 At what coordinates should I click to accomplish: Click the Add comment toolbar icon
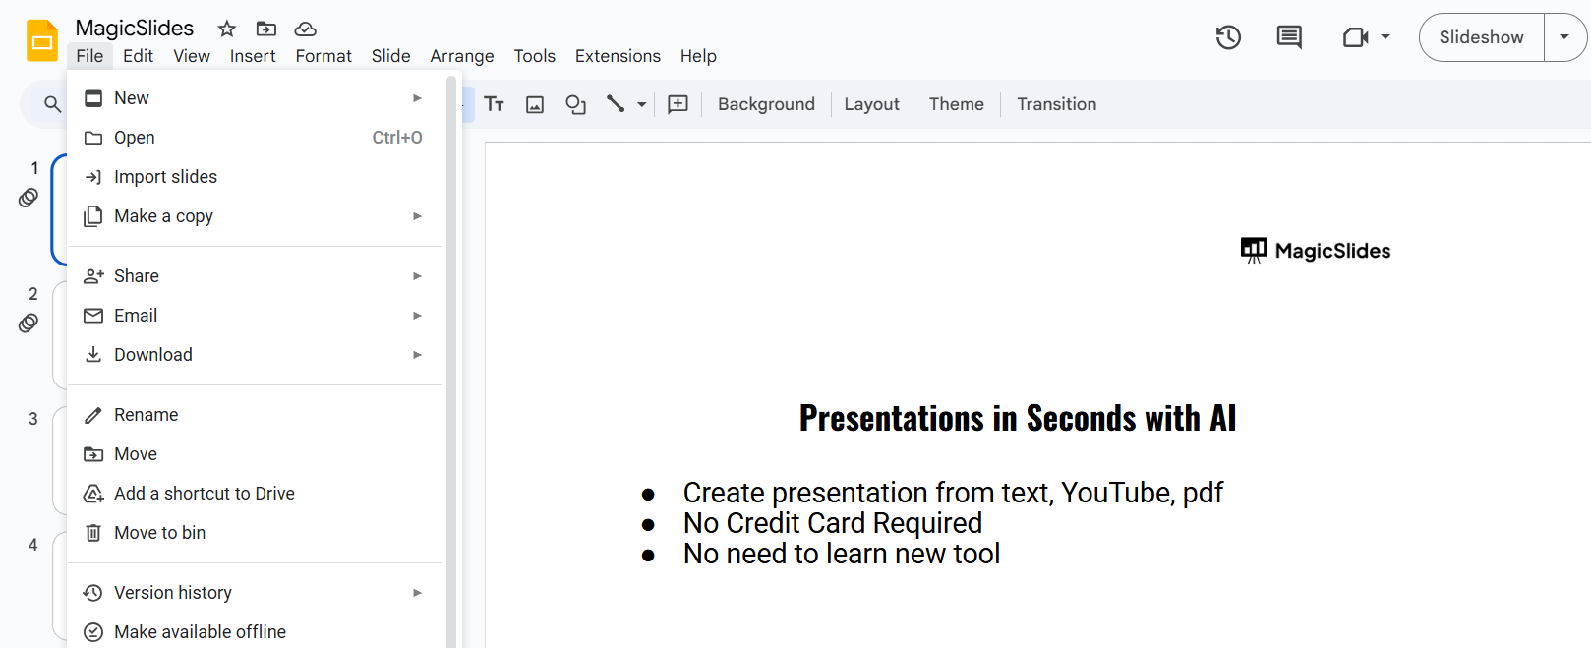678,104
